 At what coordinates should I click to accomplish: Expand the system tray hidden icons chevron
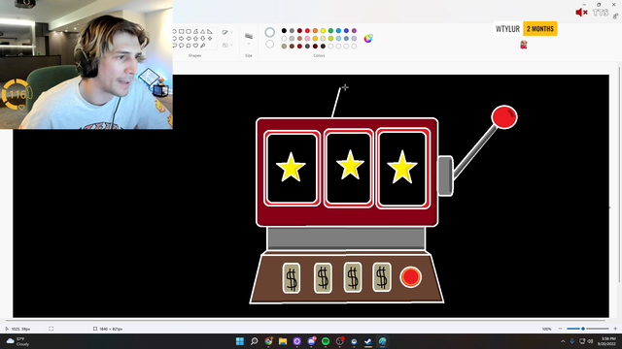563,341
